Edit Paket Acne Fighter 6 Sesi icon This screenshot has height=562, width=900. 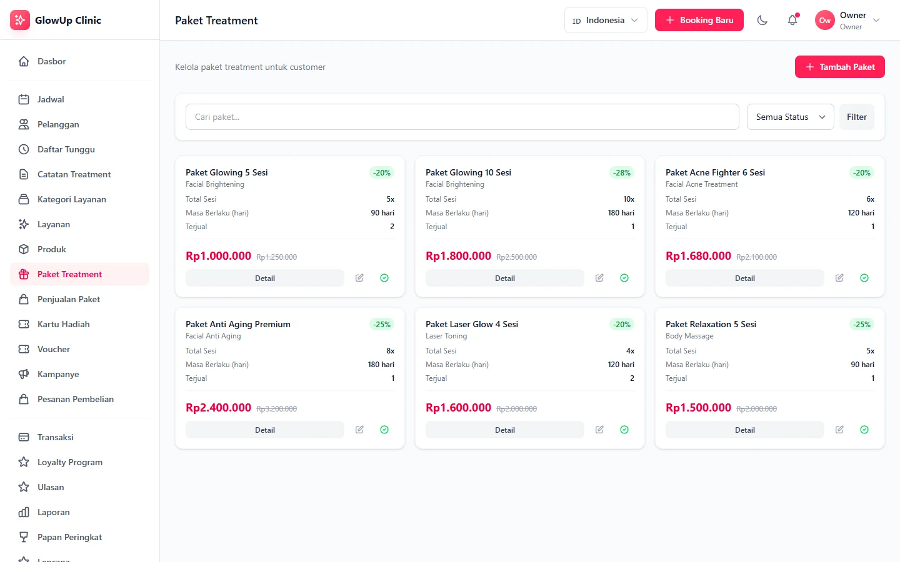click(x=839, y=278)
